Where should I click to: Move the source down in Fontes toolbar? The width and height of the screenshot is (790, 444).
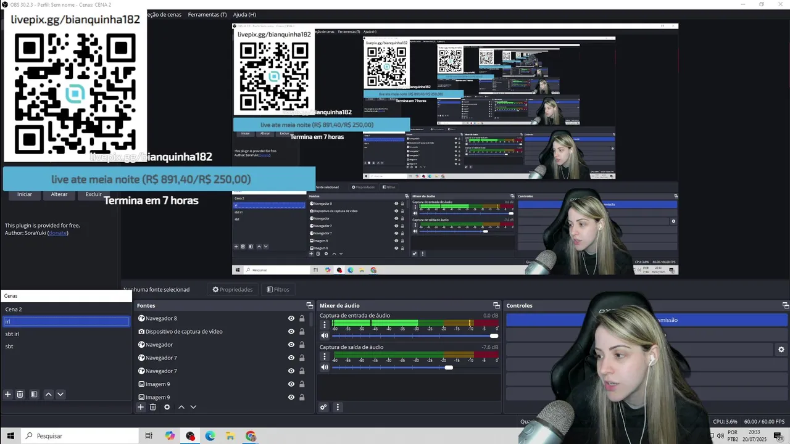tap(193, 407)
